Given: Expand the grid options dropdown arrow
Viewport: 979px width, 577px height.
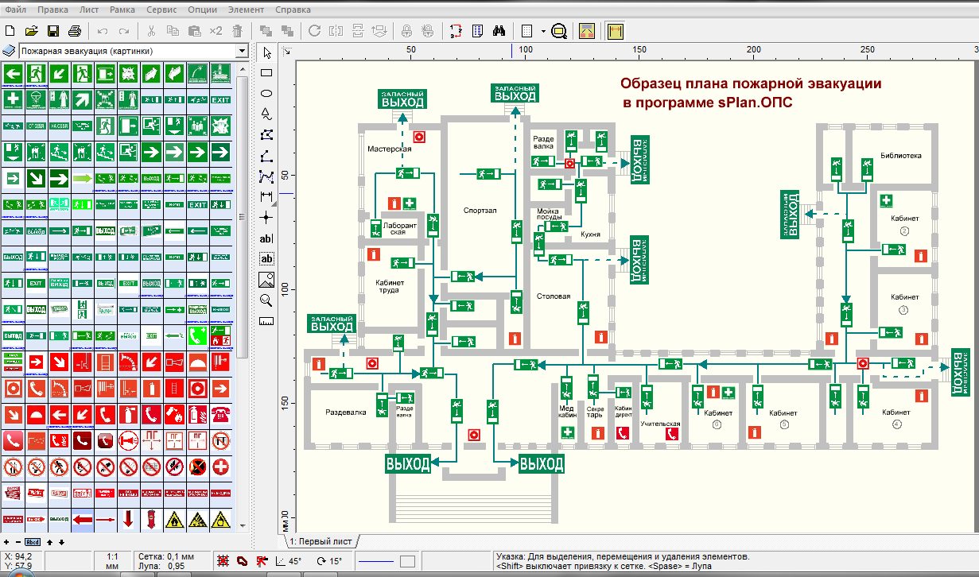Looking at the screenshot, I should [x=543, y=32].
